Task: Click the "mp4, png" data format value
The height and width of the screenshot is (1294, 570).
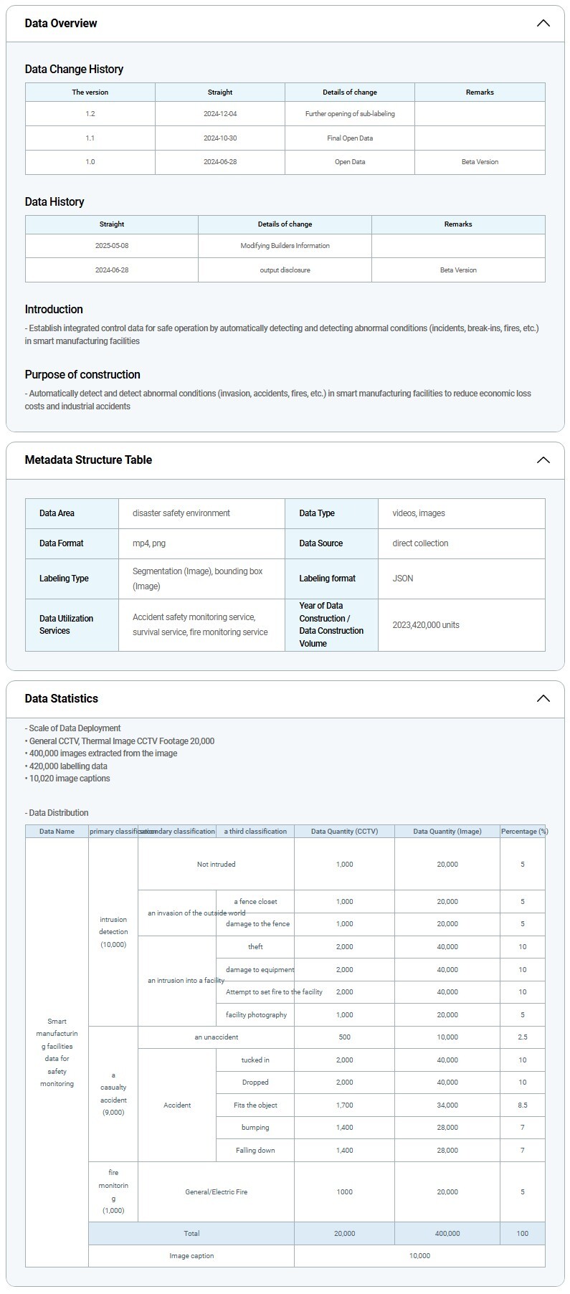Action: [149, 543]
